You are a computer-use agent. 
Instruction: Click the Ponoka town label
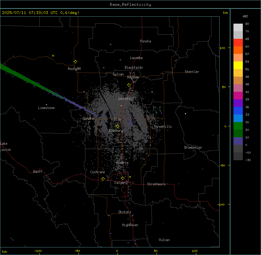145,41
